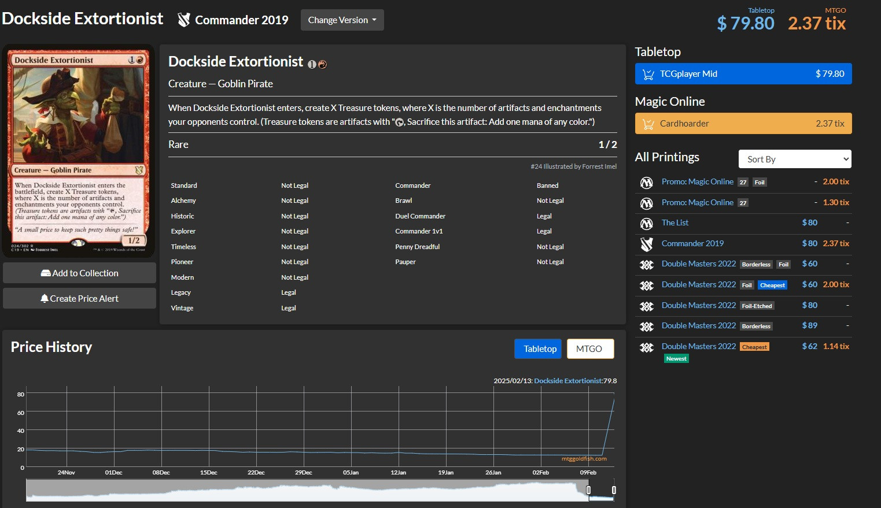Image resolution: width=881 pixels, height=508 pixels.
Task: Click the generic mana cost symbol next to card name
Action: [312, 64]
